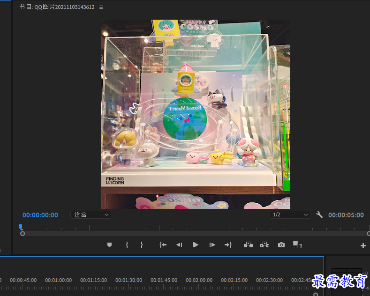Click the Lift button

tap(248, 245)
